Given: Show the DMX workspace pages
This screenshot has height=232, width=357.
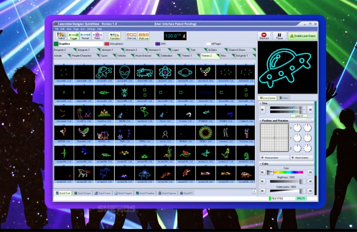Looking at the screenshot, I should pyautogui.click(x=180, y=44).
